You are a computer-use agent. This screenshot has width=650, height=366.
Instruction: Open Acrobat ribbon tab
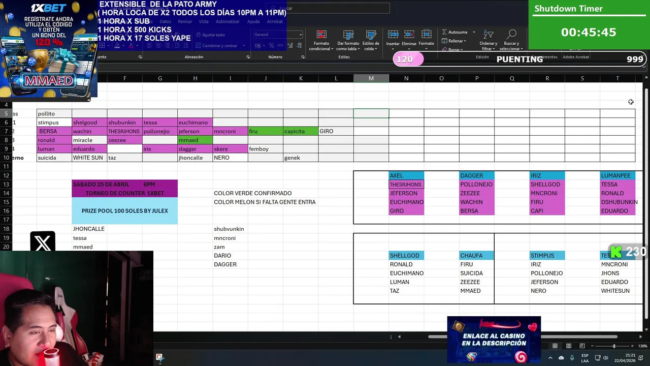(x=275, y=22)
